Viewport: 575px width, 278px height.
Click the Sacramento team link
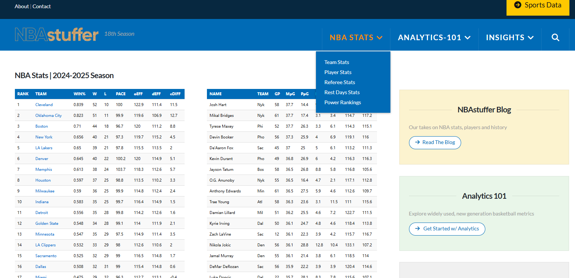(46, 256)
